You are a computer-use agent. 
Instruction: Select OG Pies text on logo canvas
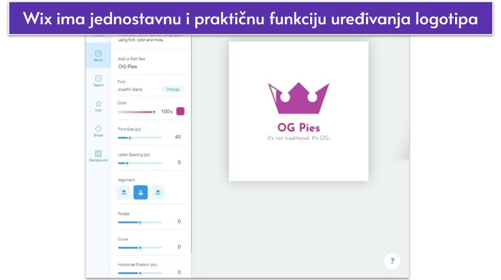tap(298, 127)
